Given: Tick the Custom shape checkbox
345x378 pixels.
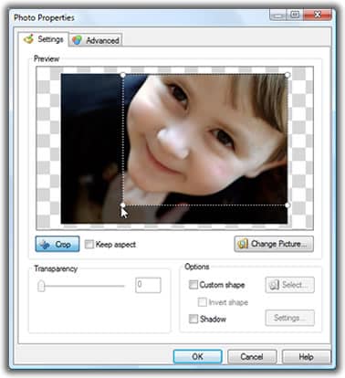Looking at the screenshot, I should pos(193,285).
